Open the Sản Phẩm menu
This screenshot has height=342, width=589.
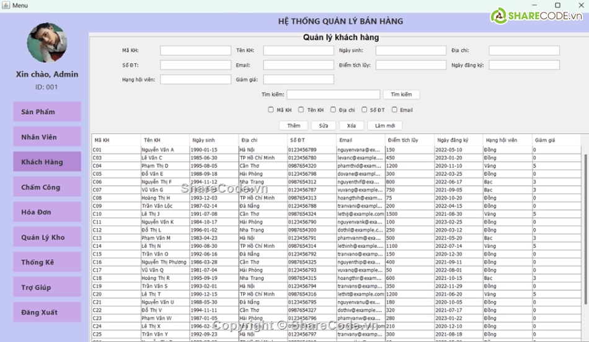(47, 112)
